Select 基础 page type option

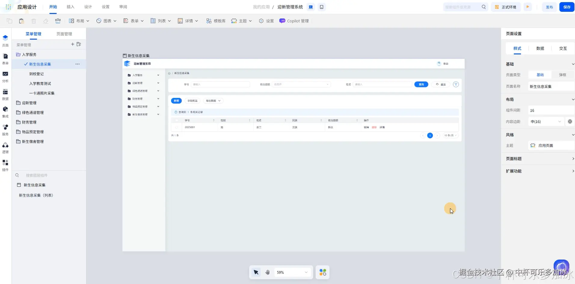coord(540,75)
